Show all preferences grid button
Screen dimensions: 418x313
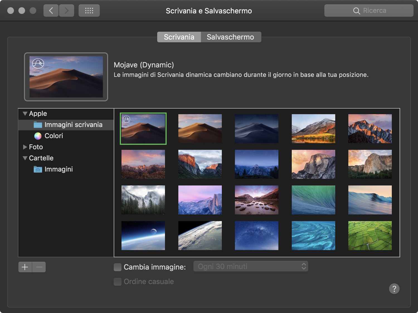point(89,11)
